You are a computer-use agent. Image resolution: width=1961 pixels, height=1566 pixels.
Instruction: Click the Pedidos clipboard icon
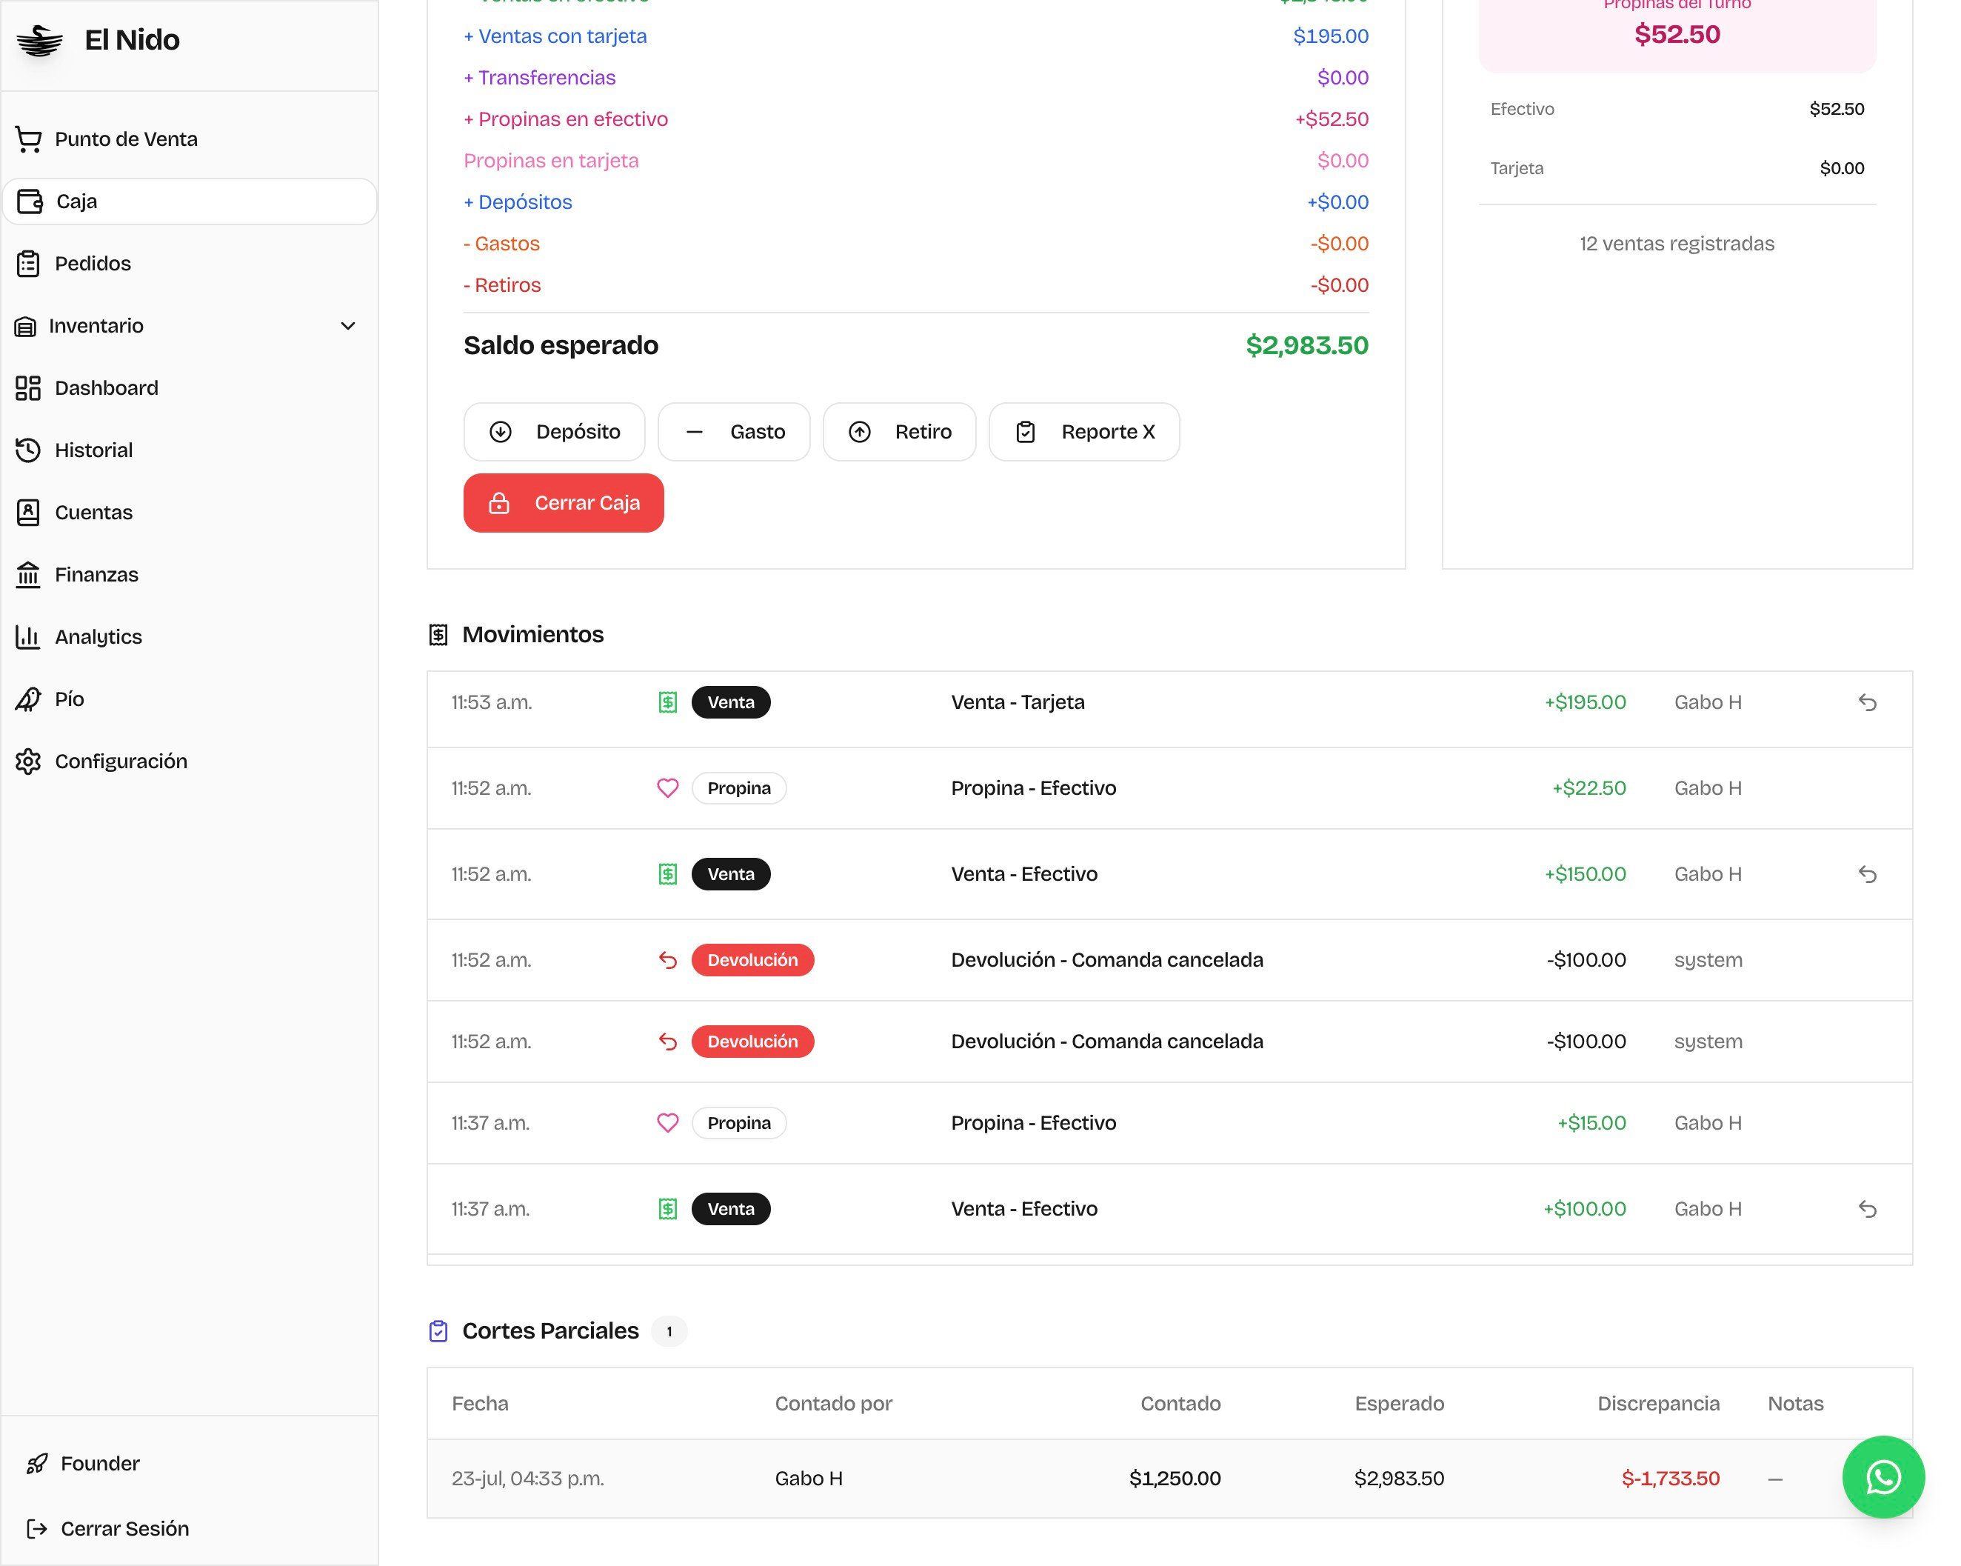pyautogui.click(x=28, y=264)
